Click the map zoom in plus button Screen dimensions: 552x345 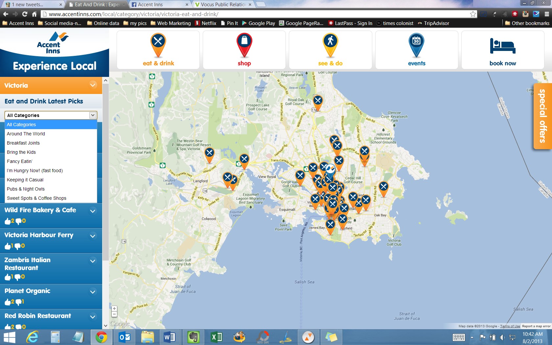pyautogui.click(x=114, y=309)
